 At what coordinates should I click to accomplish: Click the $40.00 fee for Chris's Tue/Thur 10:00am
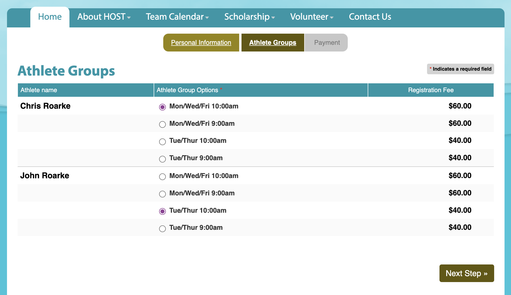pos(460,140)
